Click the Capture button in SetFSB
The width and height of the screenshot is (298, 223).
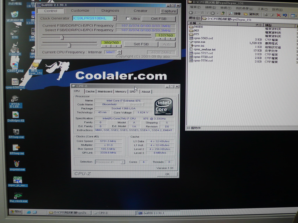168,11
